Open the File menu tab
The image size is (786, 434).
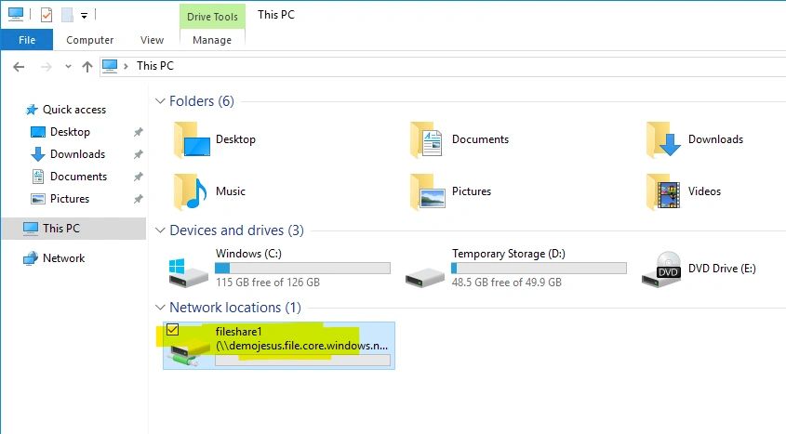coord(27,40)
